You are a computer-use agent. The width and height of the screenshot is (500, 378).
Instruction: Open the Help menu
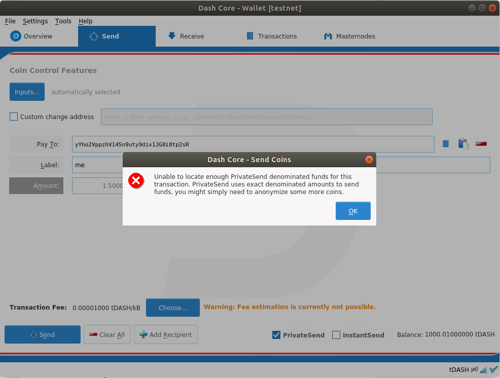pos(86,21)
